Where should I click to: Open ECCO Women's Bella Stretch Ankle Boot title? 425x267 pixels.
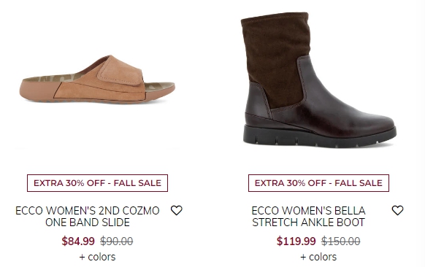(x=308, y=217)
